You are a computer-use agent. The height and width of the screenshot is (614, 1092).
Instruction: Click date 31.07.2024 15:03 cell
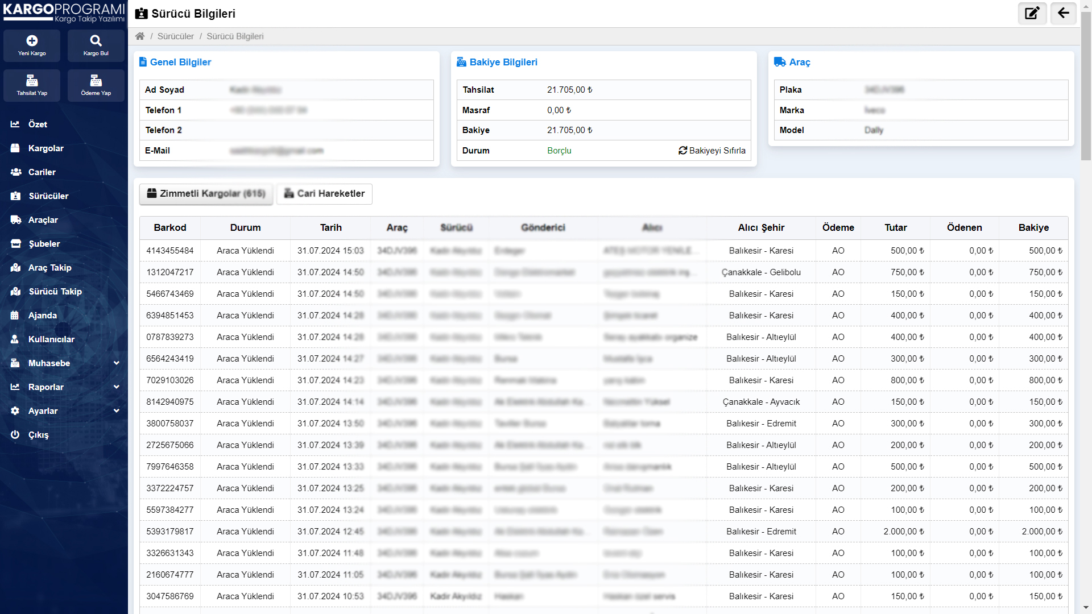[330, 251]
